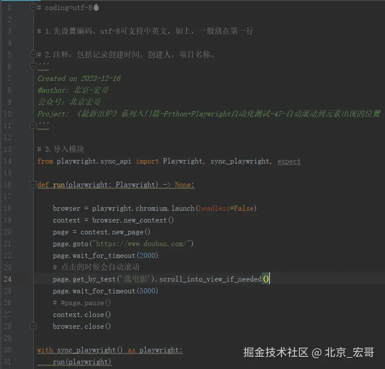The image size is (385, 369).
Task: Click the comment starting '# 1.先设置编码'
Action: [145, 31]
